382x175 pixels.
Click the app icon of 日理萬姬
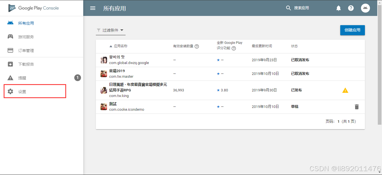[104, 90]
